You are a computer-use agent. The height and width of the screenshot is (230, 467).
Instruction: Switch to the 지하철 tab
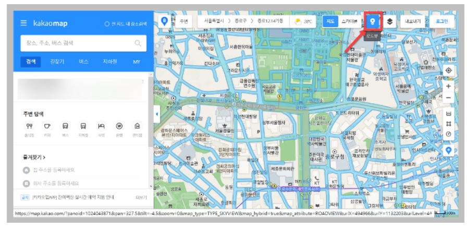pos(110,62)
